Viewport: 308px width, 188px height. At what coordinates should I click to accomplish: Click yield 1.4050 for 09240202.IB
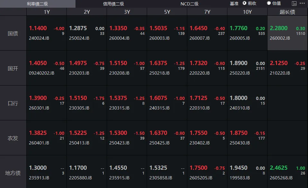pos(38,63)
